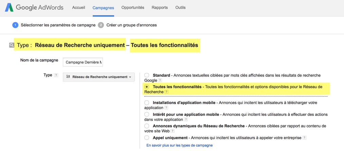Image resolution: width=344 pixels, height=151 pixels.
Task: Click the heading text 'Réseau de Recherche uniquement'
Action: (x=80, y=45)
